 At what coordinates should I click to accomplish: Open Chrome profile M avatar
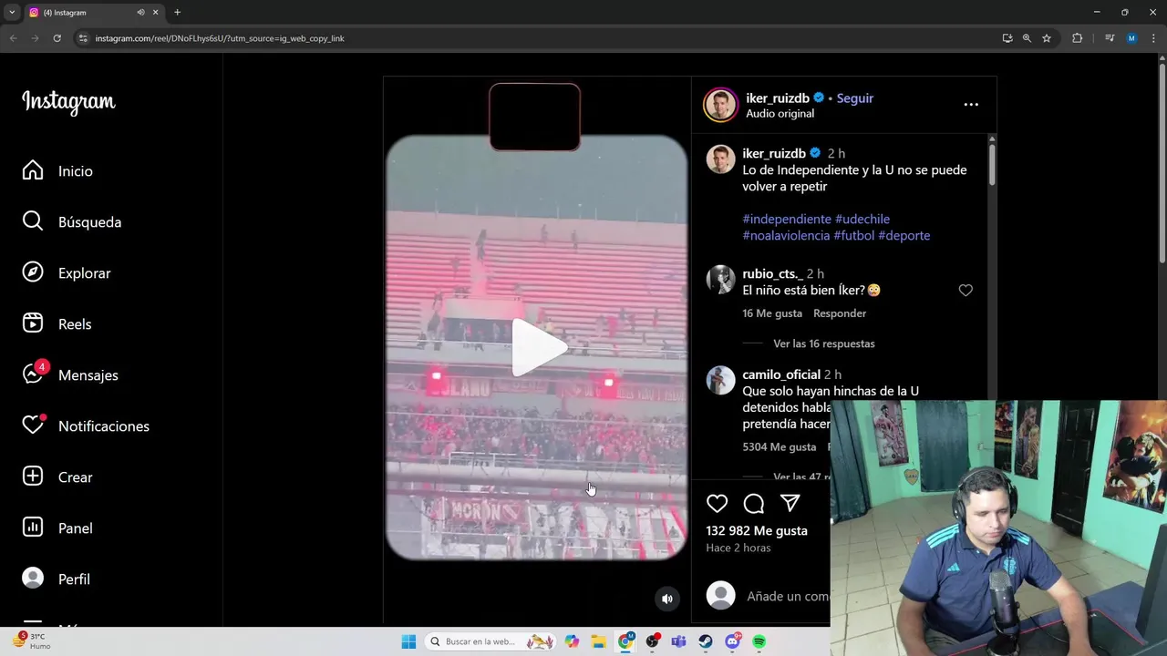coord(1131,38)
